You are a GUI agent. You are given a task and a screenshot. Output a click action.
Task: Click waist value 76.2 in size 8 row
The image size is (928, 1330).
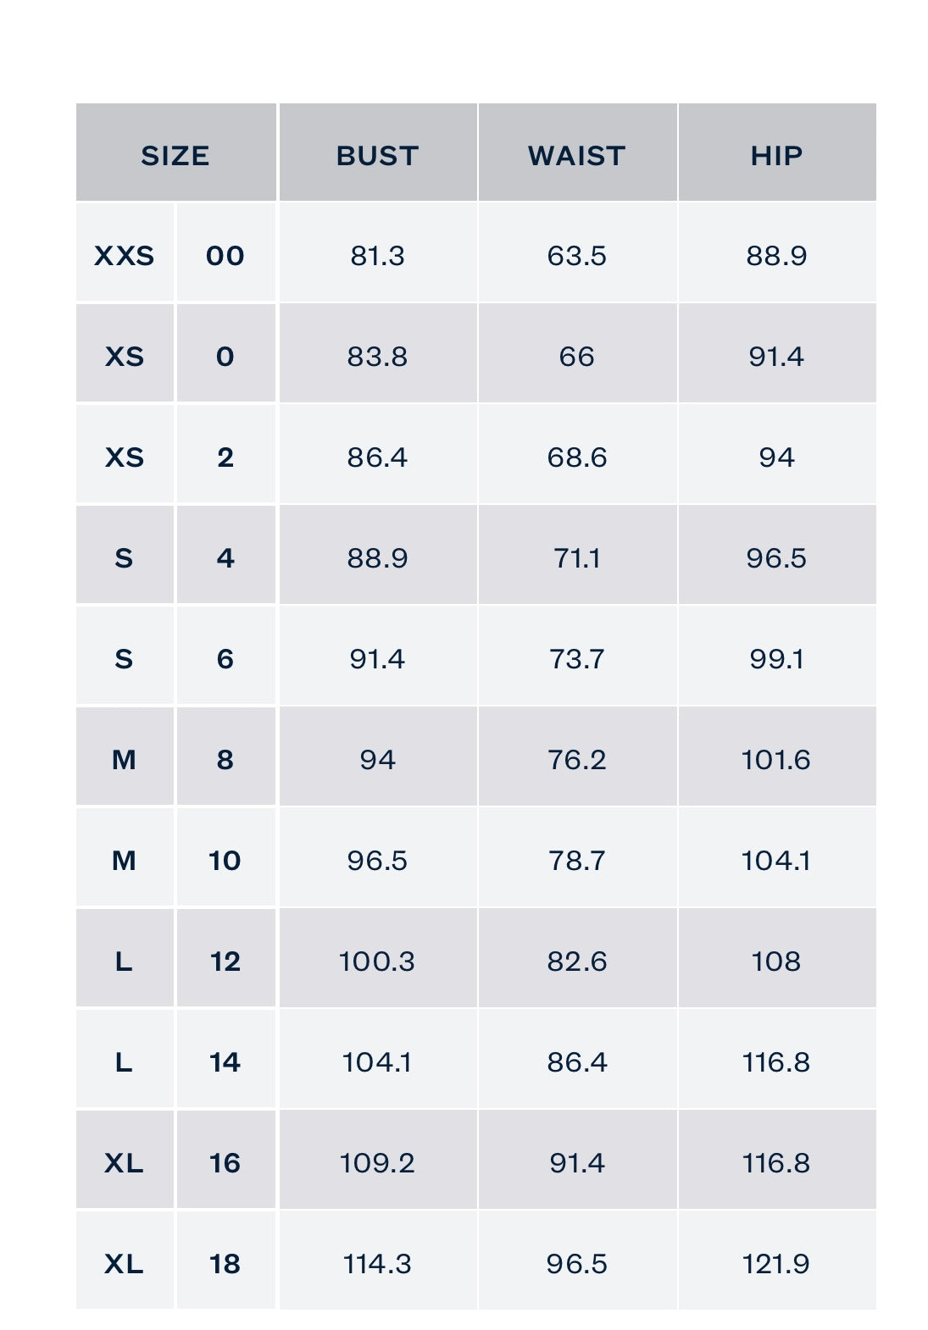click(576, 759)
